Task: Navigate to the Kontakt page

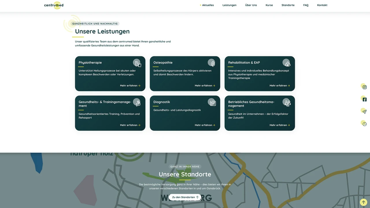Action: (322, 5)
